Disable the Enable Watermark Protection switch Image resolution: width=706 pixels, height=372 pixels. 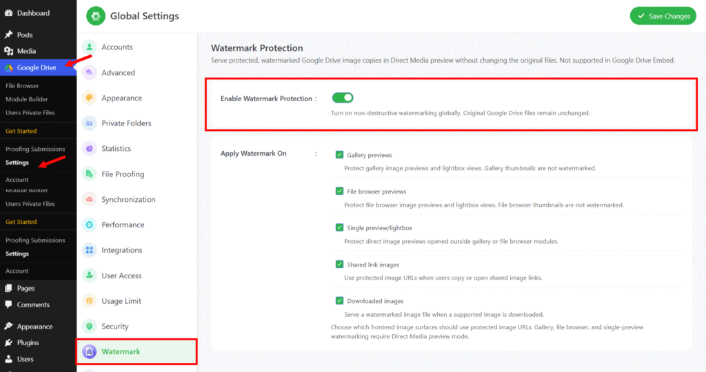tap(343, 98)
